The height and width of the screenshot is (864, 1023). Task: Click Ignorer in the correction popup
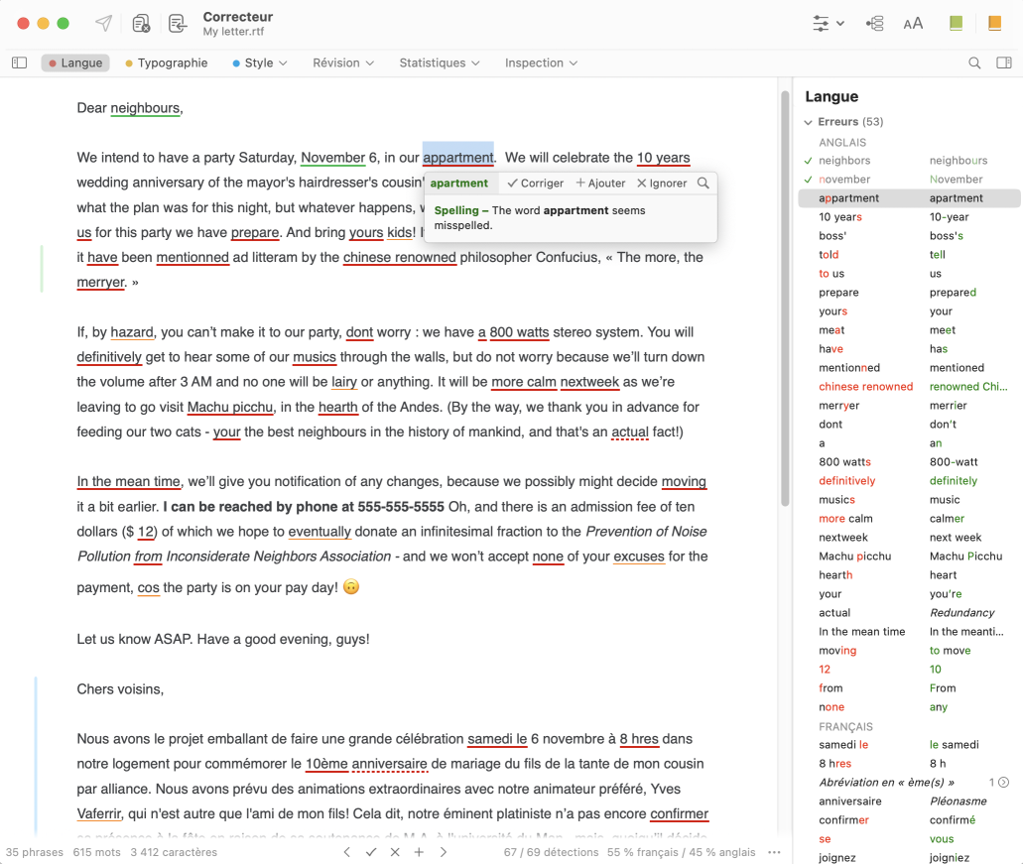[662, 184]
